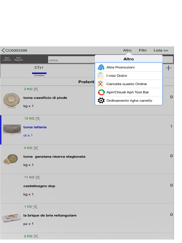Click the 11 KG label

(29, 177)
